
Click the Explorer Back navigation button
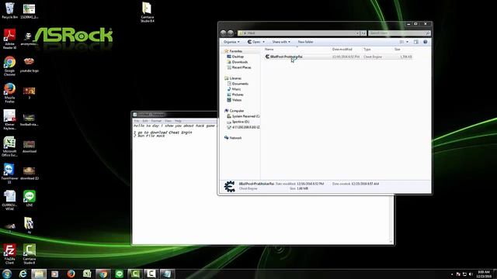click(x=223, y=33)
